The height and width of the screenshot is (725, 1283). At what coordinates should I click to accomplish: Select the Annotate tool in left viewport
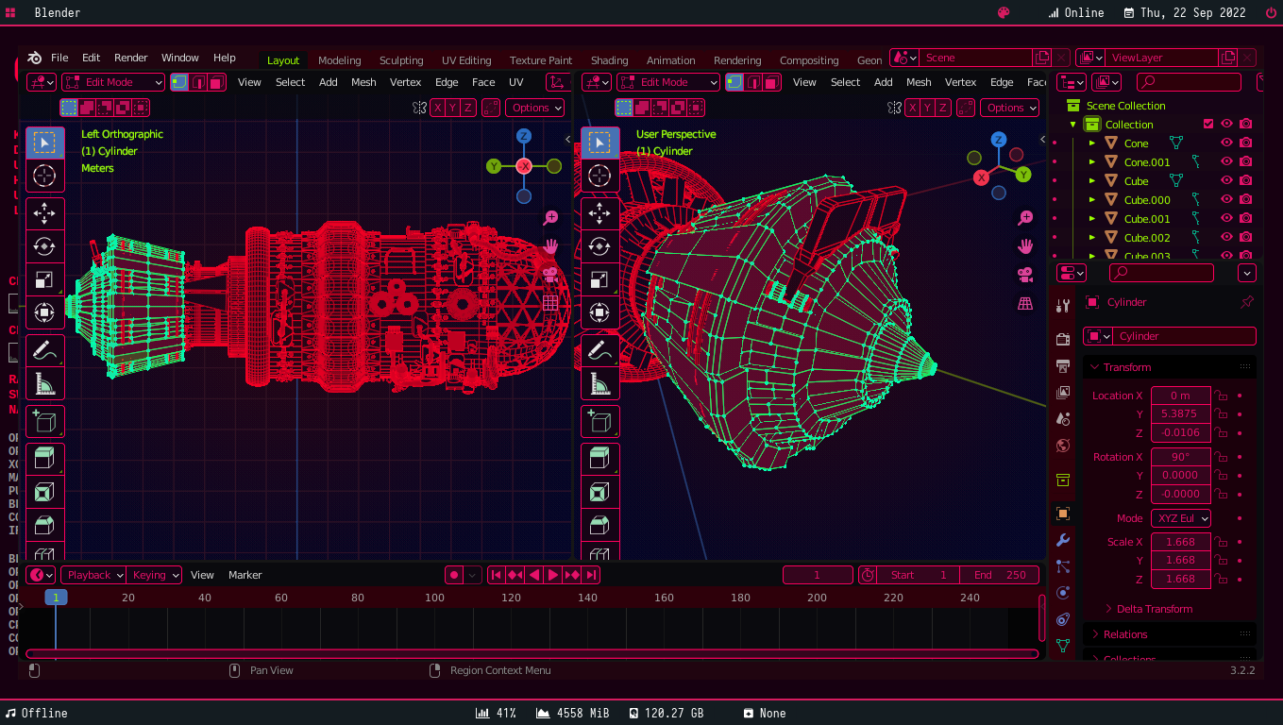[44, 350]
